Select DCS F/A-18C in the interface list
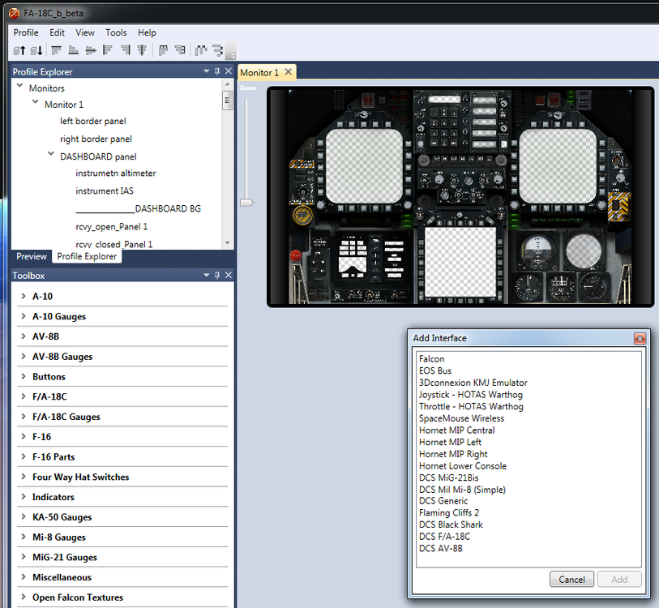659x608 pixels. coord(444,537)
